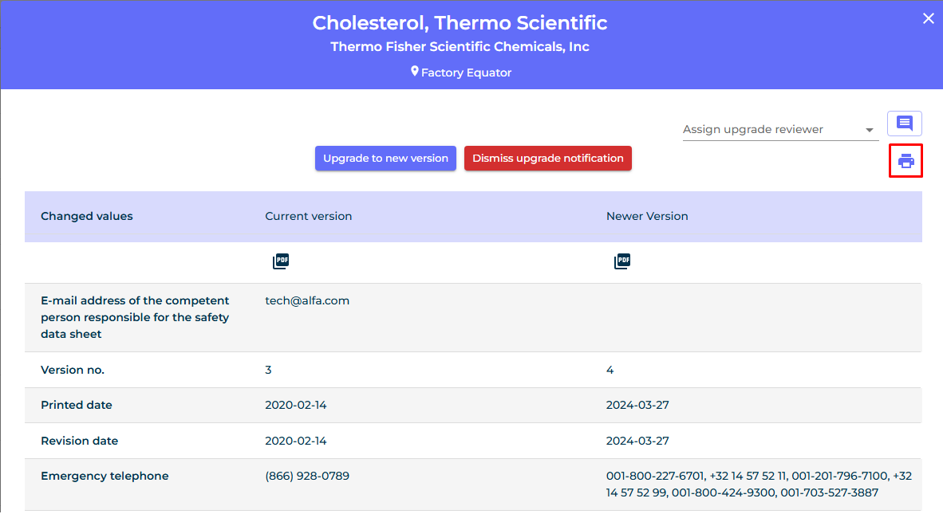Open the newer version PDF
This screenshot has width=943, height=514.
tap(622, 261)
